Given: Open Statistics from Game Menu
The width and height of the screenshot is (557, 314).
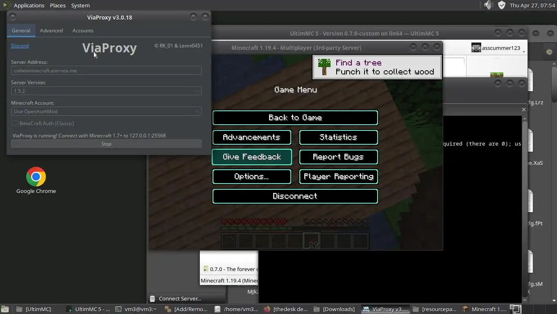Looking at the screenshot, I should coord(338,137).
